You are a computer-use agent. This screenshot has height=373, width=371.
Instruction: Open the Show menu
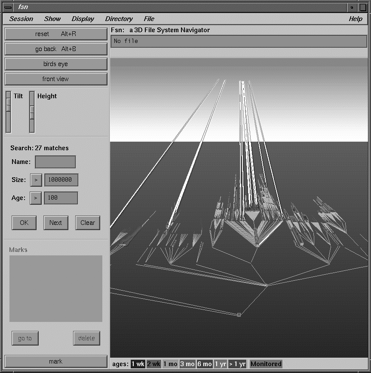(x=52, y=19)
